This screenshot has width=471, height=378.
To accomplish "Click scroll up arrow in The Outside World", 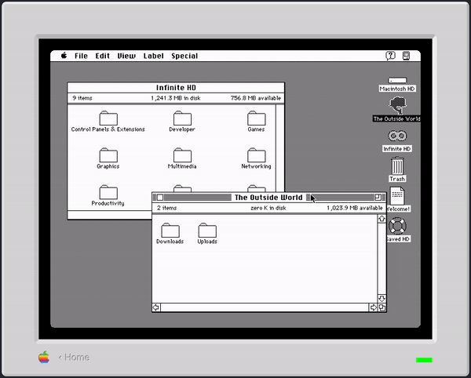I will [382, 219].
